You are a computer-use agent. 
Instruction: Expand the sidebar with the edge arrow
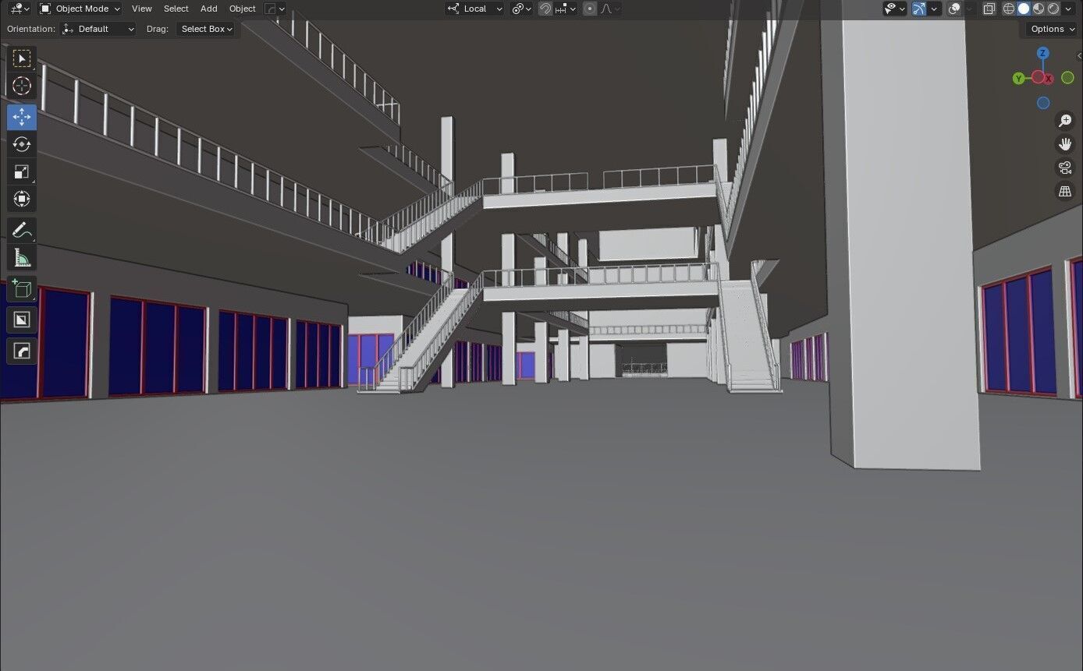pyautogui.click(x=1078, y=56)
